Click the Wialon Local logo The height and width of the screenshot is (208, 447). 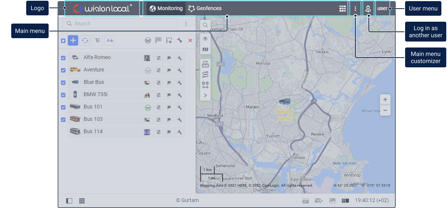pyautogui.click(x=102, y=8)
